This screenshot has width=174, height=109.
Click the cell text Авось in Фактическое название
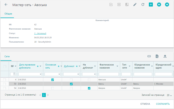click(101, 84)
